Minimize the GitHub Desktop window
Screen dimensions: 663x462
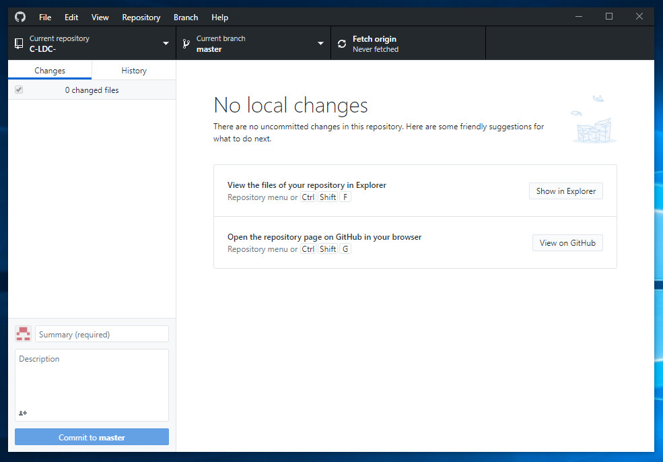[579, 16]
